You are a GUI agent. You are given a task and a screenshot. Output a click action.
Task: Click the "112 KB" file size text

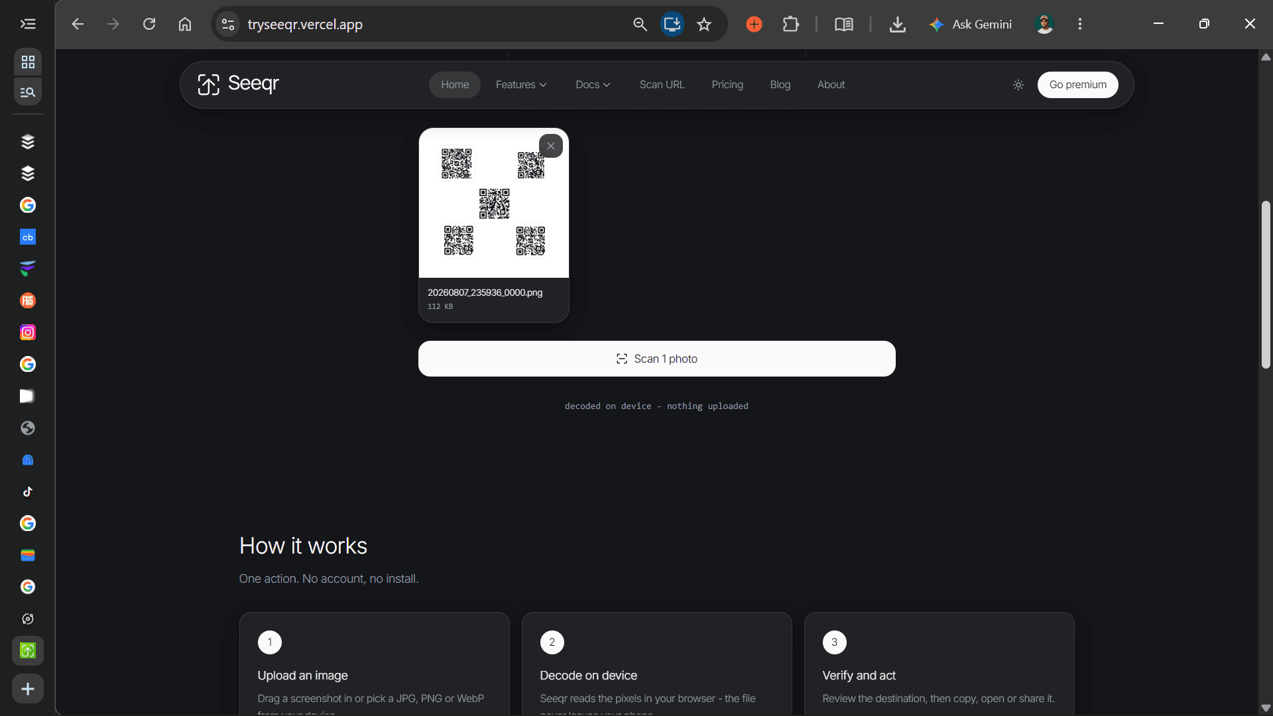coord(440,306)
